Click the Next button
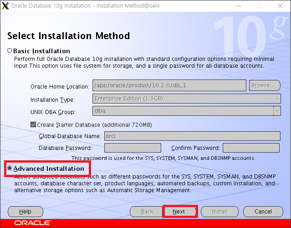This screenshot has width=291, height=228. pos(180,212)
